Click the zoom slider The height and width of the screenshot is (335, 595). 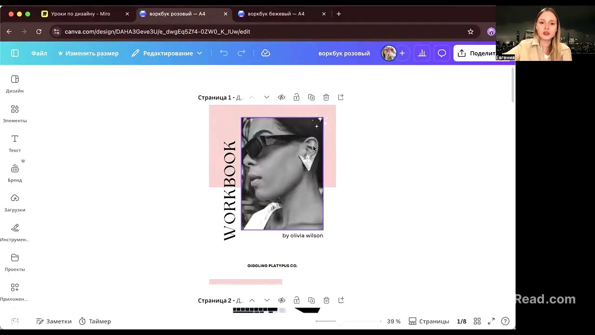click(x=349, y=322)
